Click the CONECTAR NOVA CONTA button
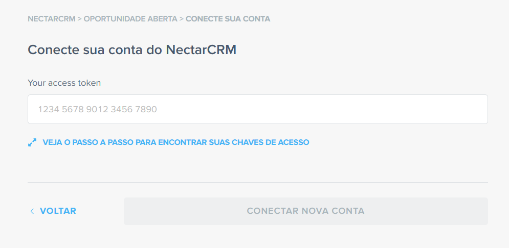Image resolution: width=509 pixels, height=248 pixels. click(305, 211)
